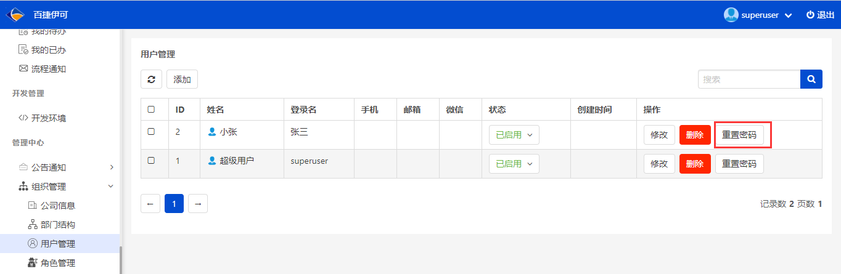
Task: Click the refresh icon button
Action: click(151, 79)
